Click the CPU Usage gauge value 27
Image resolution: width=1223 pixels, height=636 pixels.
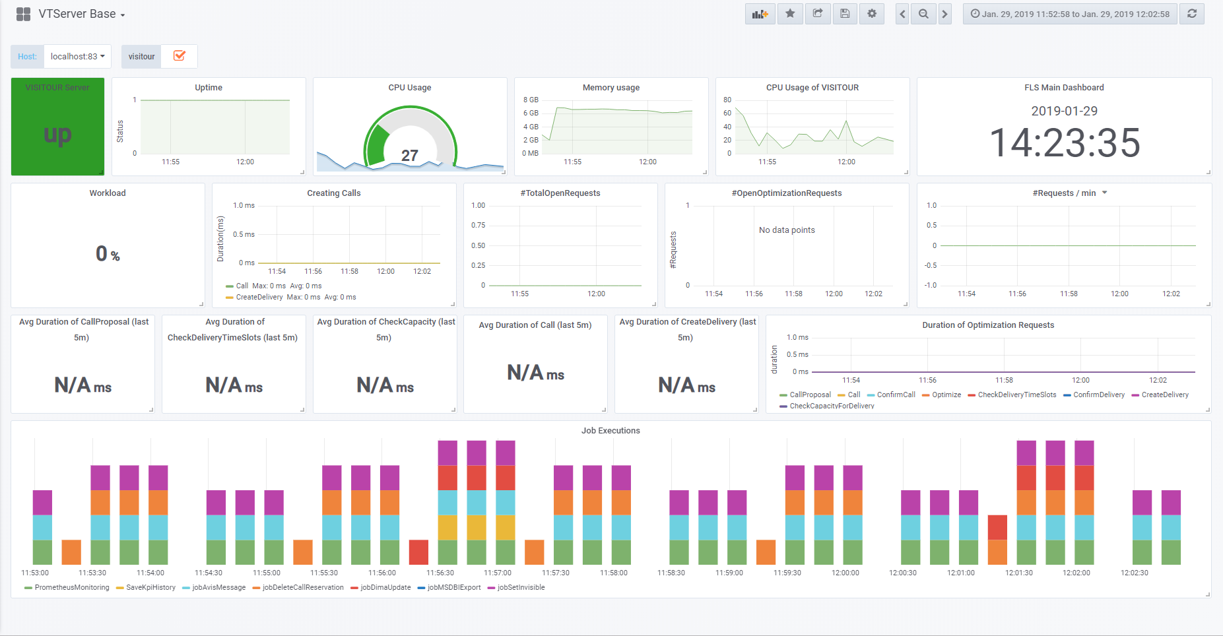pos(410,156)
